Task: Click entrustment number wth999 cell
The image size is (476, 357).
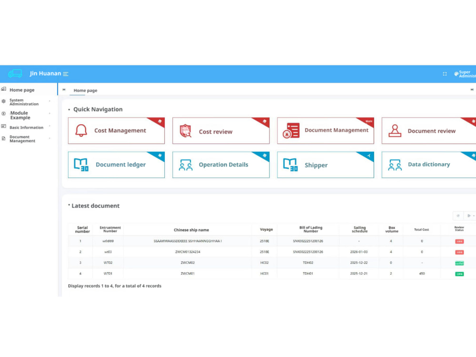Action: pos(108,241)
